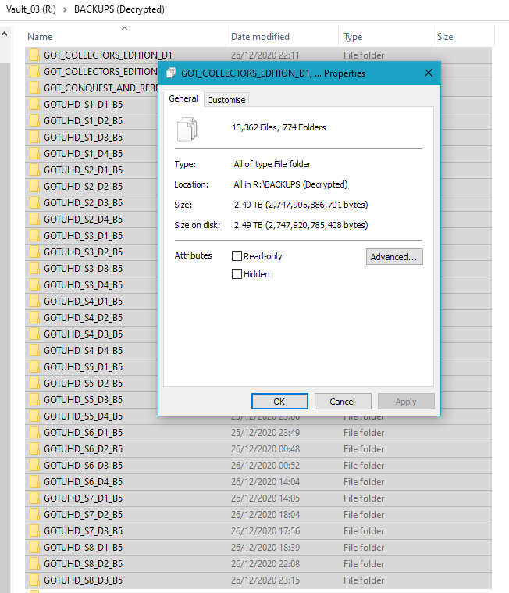Click the 13,362 Files, 774 Folders text

[x=279, y=127]
